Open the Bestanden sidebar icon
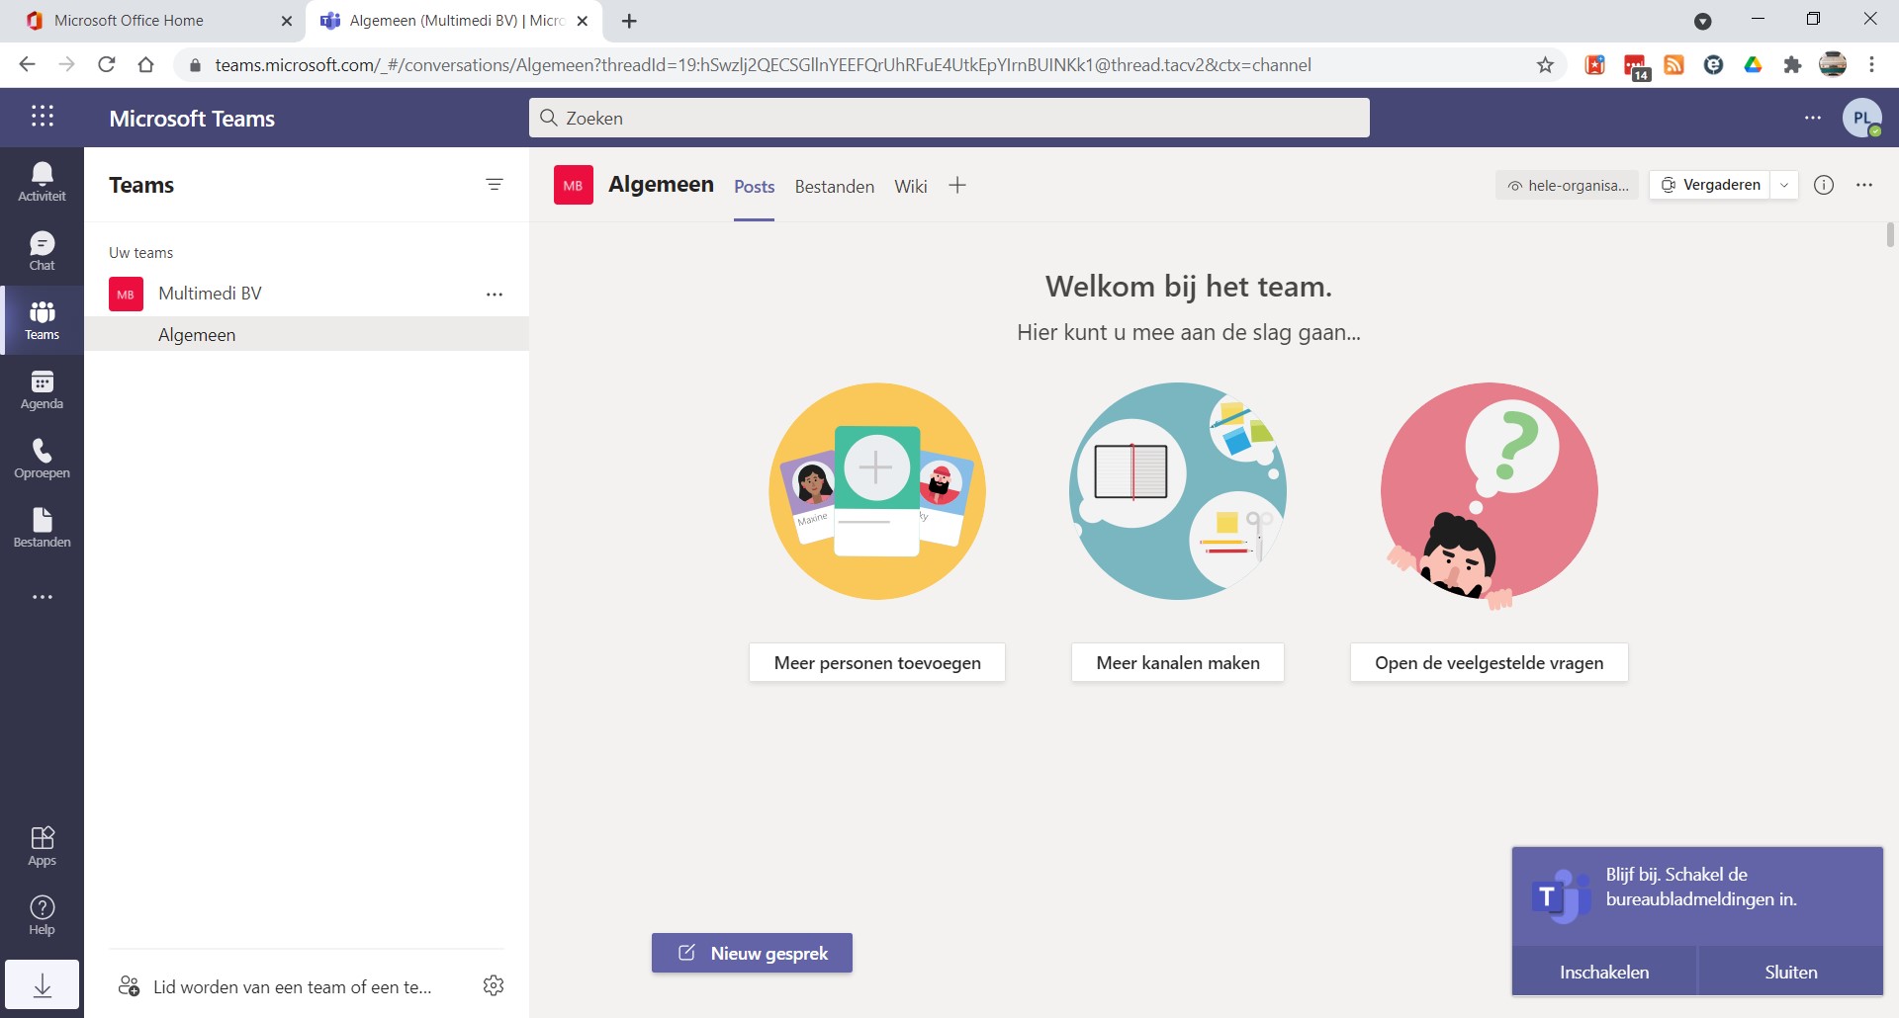 pos(42,528)
